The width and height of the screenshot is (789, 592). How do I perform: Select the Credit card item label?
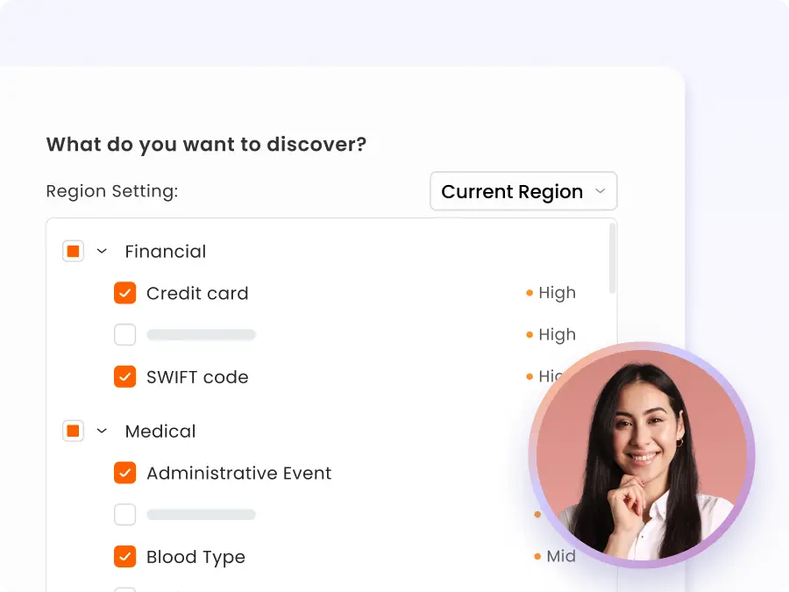[x=197, y=293]
